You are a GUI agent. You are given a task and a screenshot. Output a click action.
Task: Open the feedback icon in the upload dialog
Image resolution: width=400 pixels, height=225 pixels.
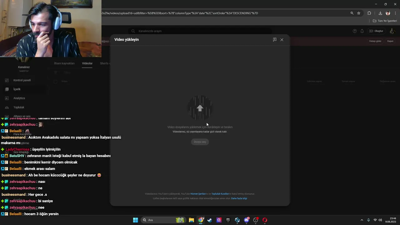[275, 40]
